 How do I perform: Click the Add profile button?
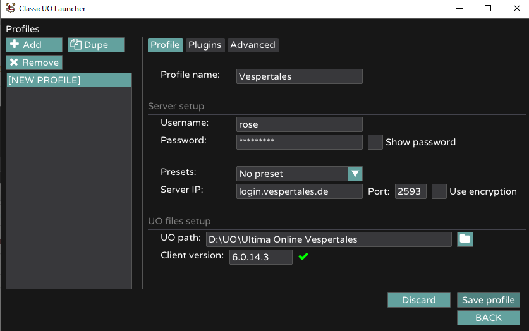[x=34, y=45]
